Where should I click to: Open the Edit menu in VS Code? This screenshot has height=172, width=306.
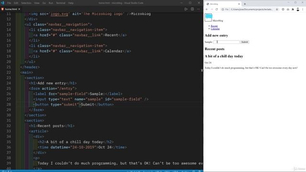point(16,3)
